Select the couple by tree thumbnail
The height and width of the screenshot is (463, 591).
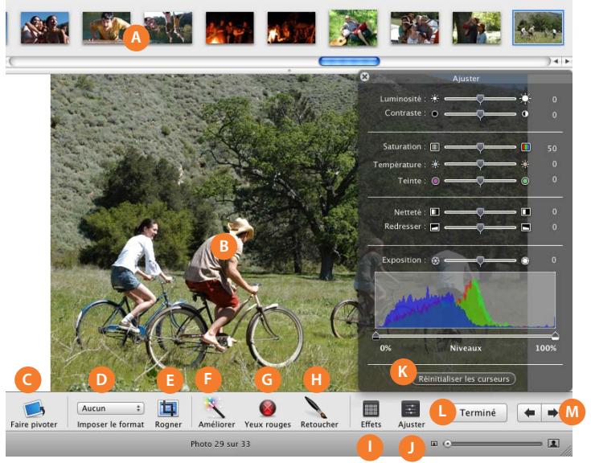pos(476,27)
